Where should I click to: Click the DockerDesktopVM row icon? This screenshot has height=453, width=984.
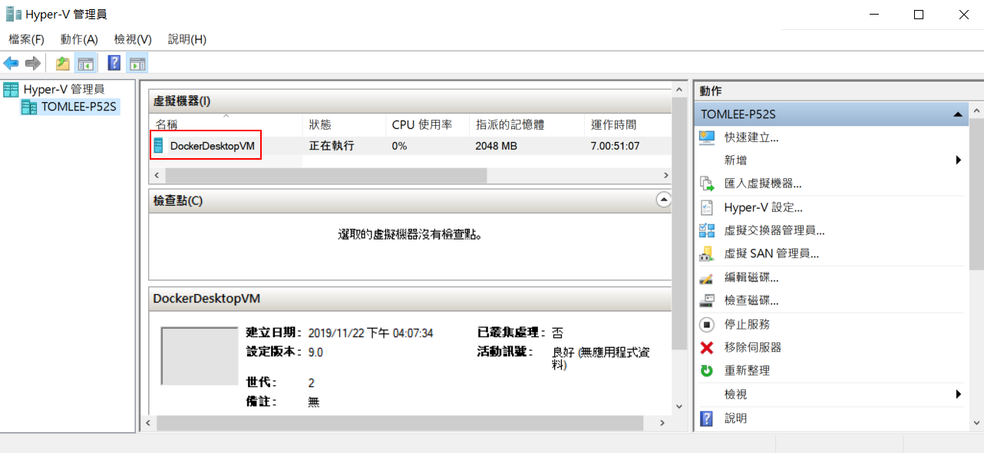point(159,145)
